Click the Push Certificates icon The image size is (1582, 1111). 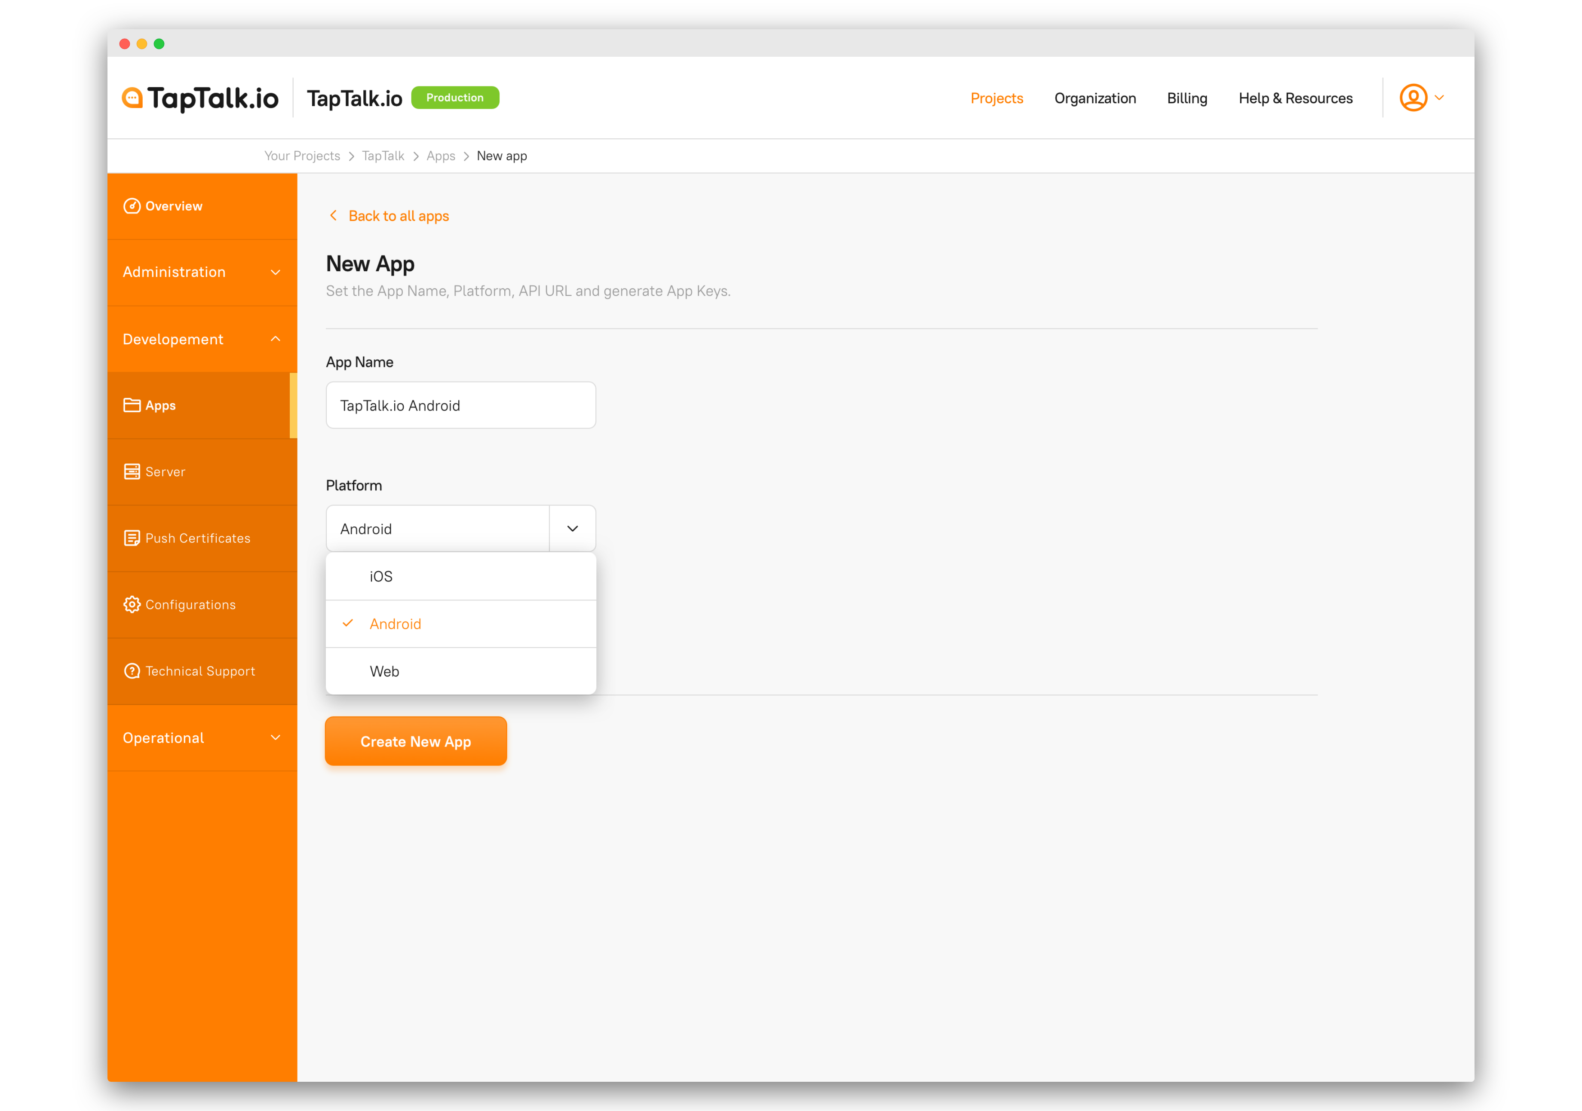pyautogui.click(x=132, y=538)
